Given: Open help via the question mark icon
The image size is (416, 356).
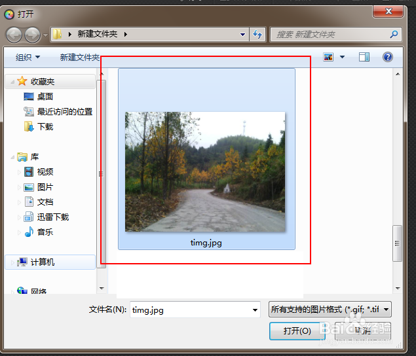Looking at the screenshot, I should (x=388, y=57).
